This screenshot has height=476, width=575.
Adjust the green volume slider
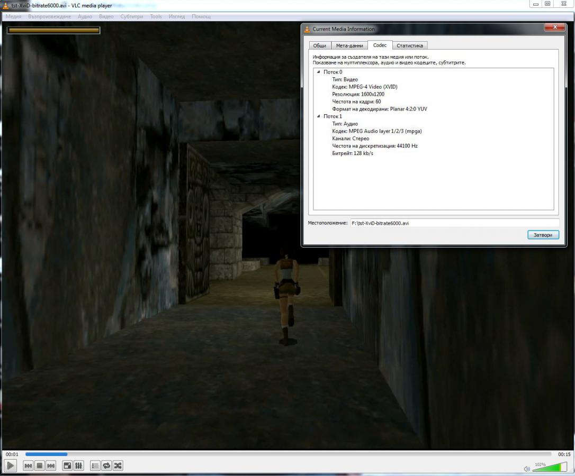[x=550, y=467]
